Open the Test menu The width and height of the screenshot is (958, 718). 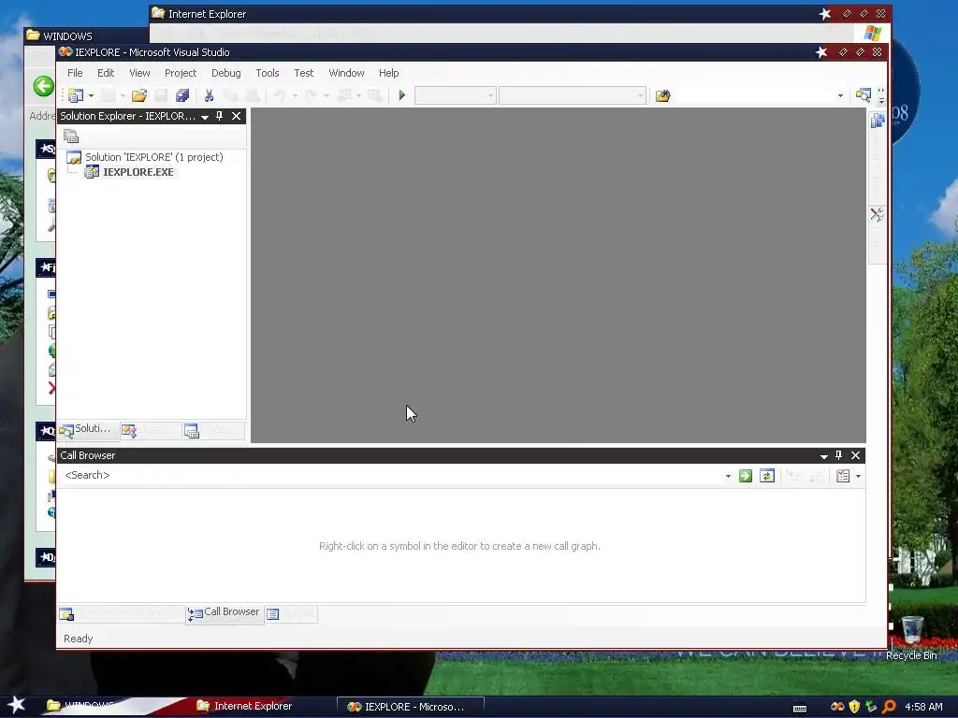[x=304, y=73]
